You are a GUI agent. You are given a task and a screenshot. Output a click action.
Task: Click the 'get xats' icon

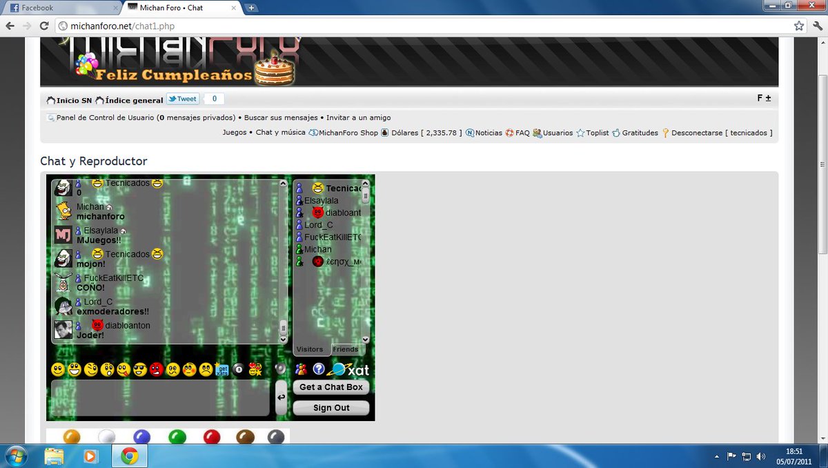222,369
